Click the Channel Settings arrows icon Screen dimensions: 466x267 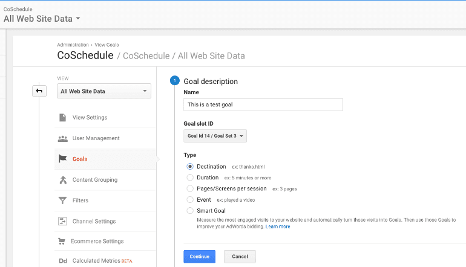point(62,221)
